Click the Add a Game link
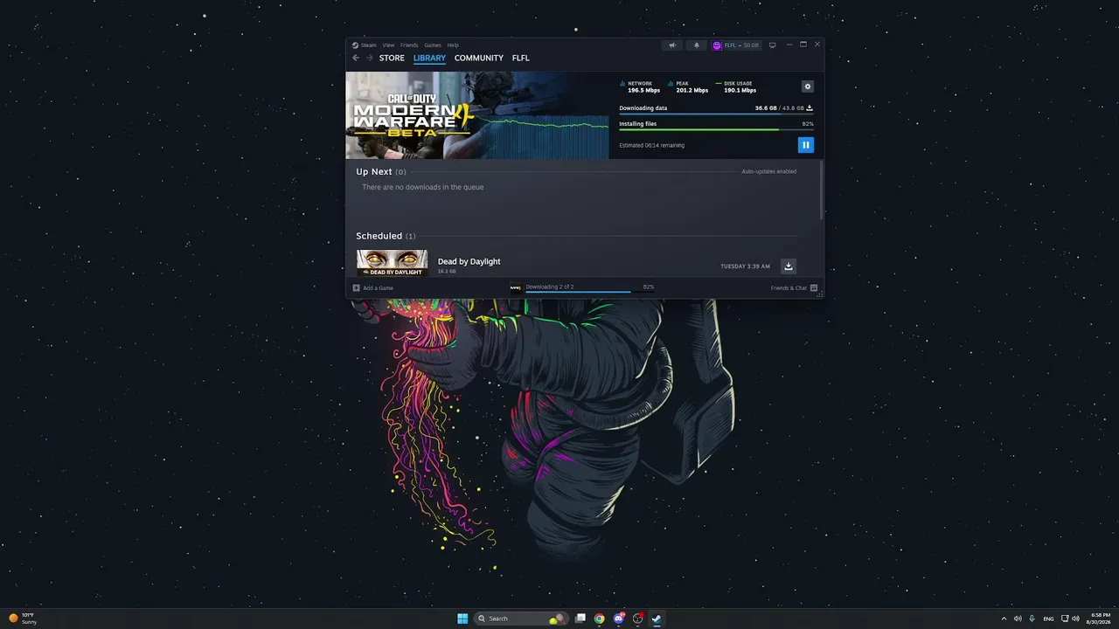 tap(379, 287)
